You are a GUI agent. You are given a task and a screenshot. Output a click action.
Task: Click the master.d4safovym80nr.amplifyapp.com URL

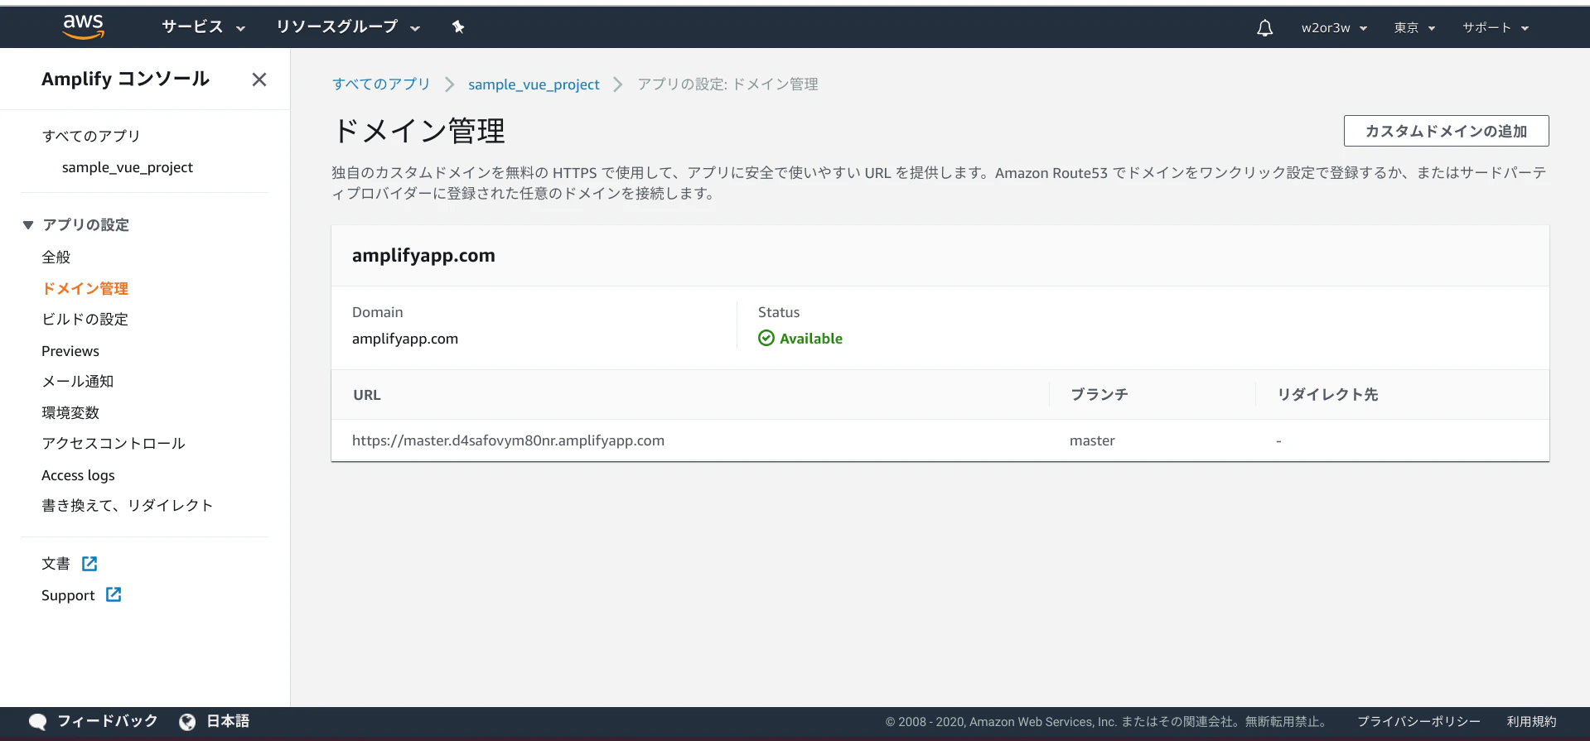click(x=508, y=440)
